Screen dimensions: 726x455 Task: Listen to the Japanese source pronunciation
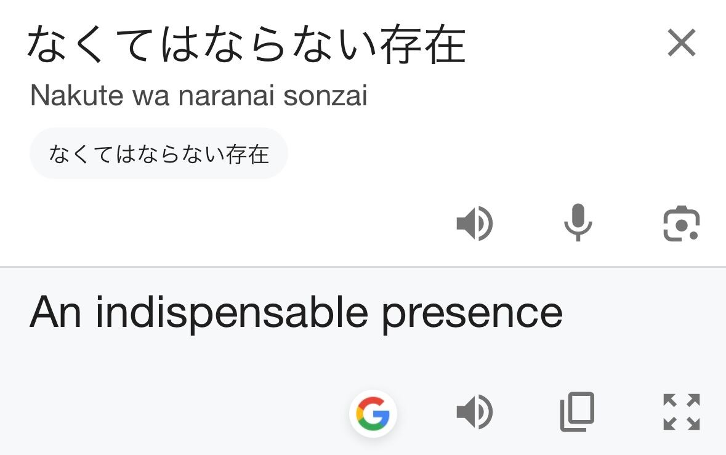pyautogui.click(x=474, y=223)
